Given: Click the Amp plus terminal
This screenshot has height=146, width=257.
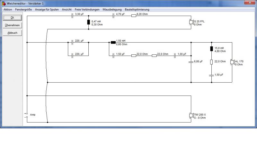Looking at the screenshot, I should pyautogui.click(x=27, y=113).
